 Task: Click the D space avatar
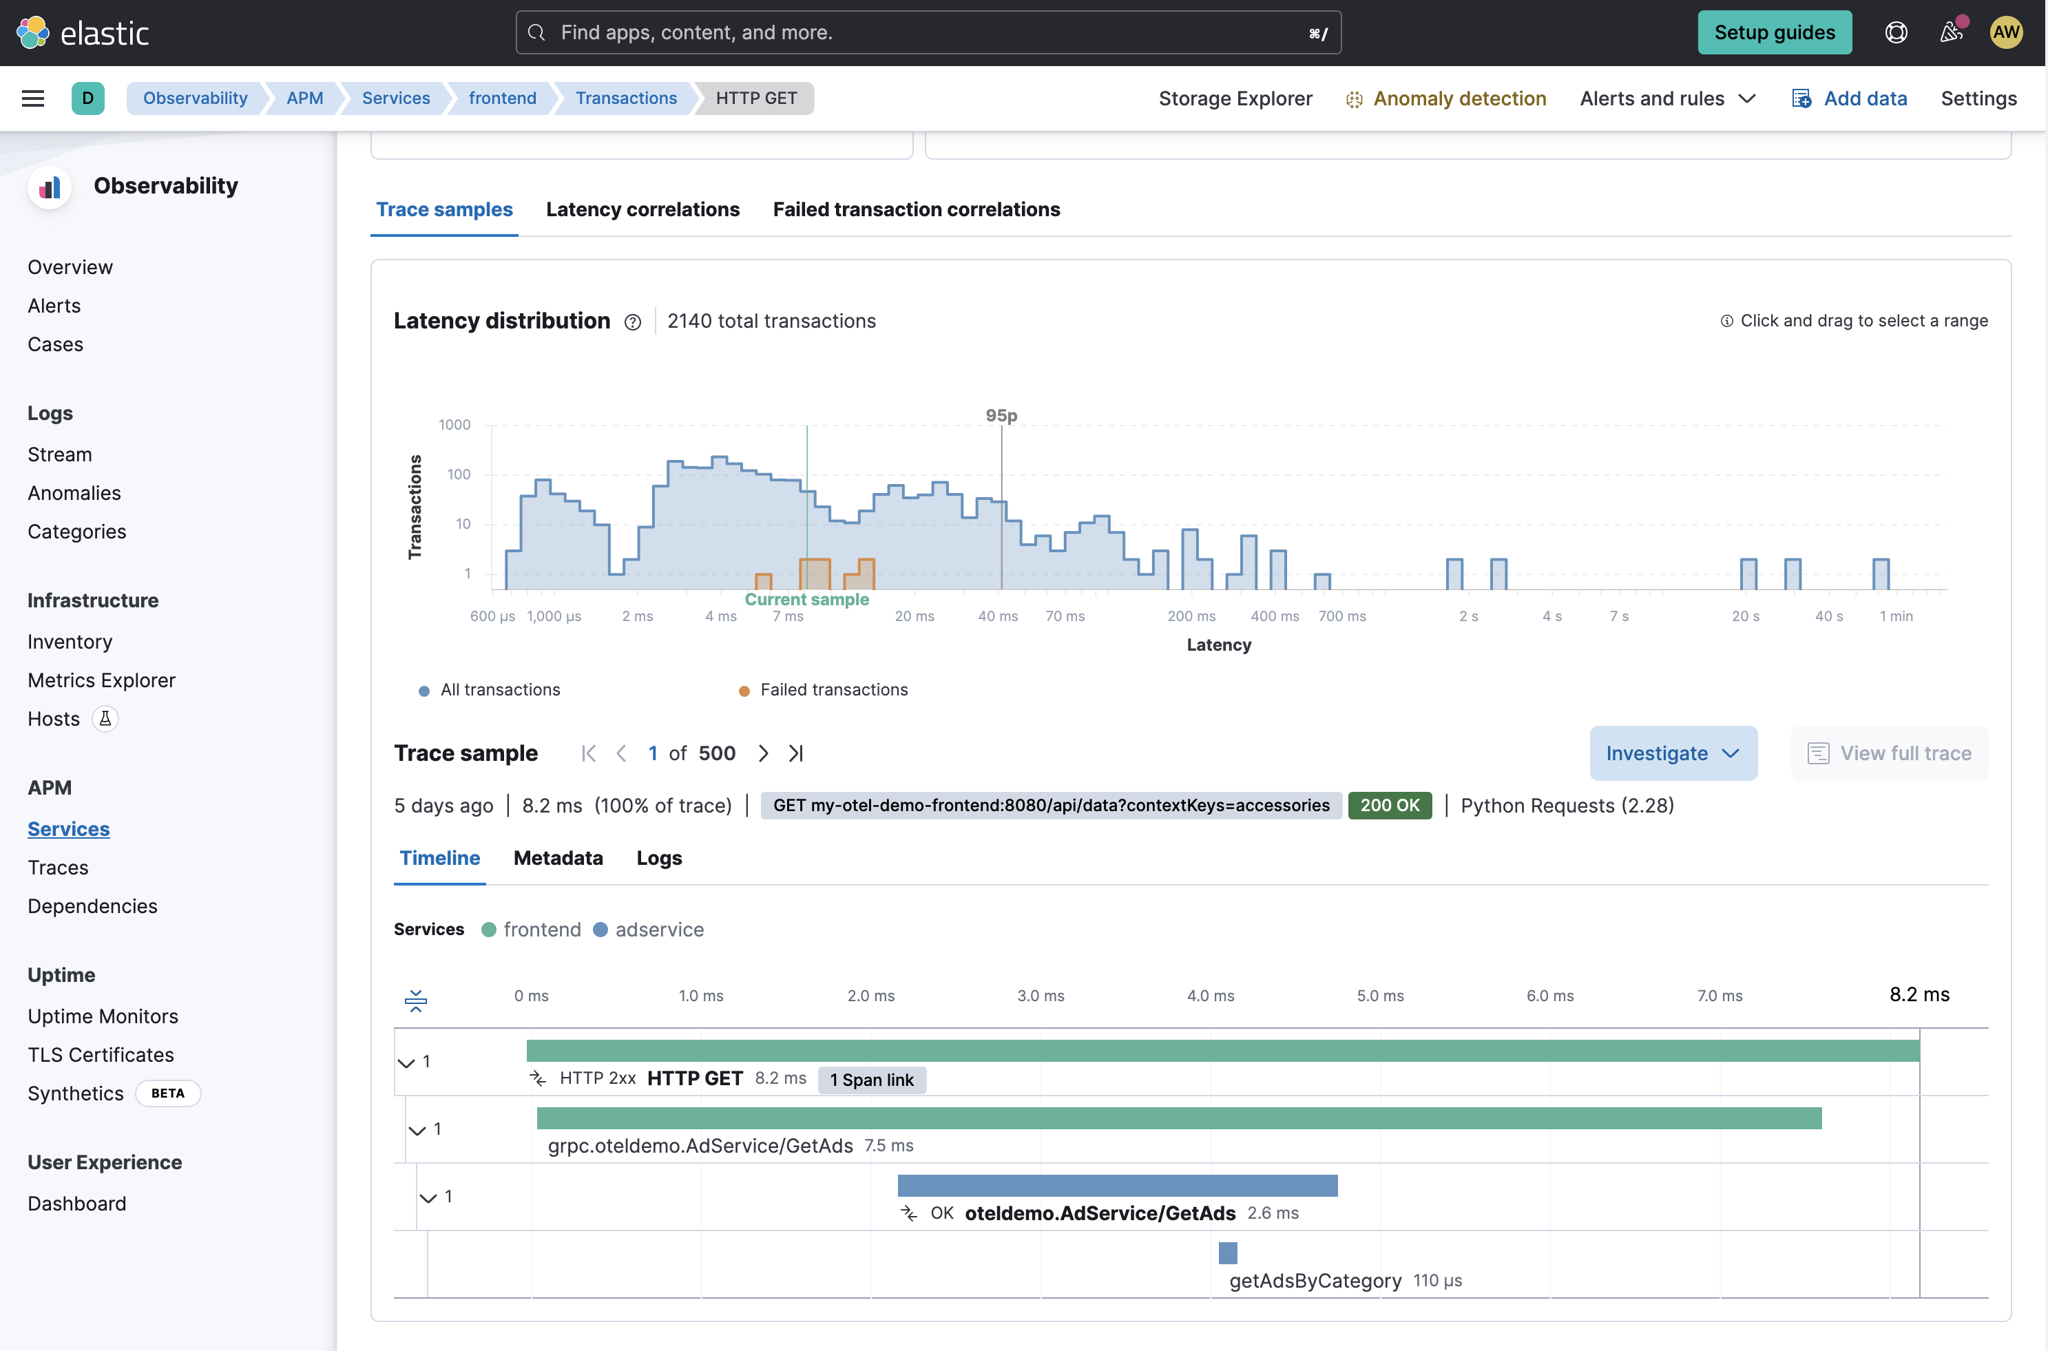[x=88, y=98]
